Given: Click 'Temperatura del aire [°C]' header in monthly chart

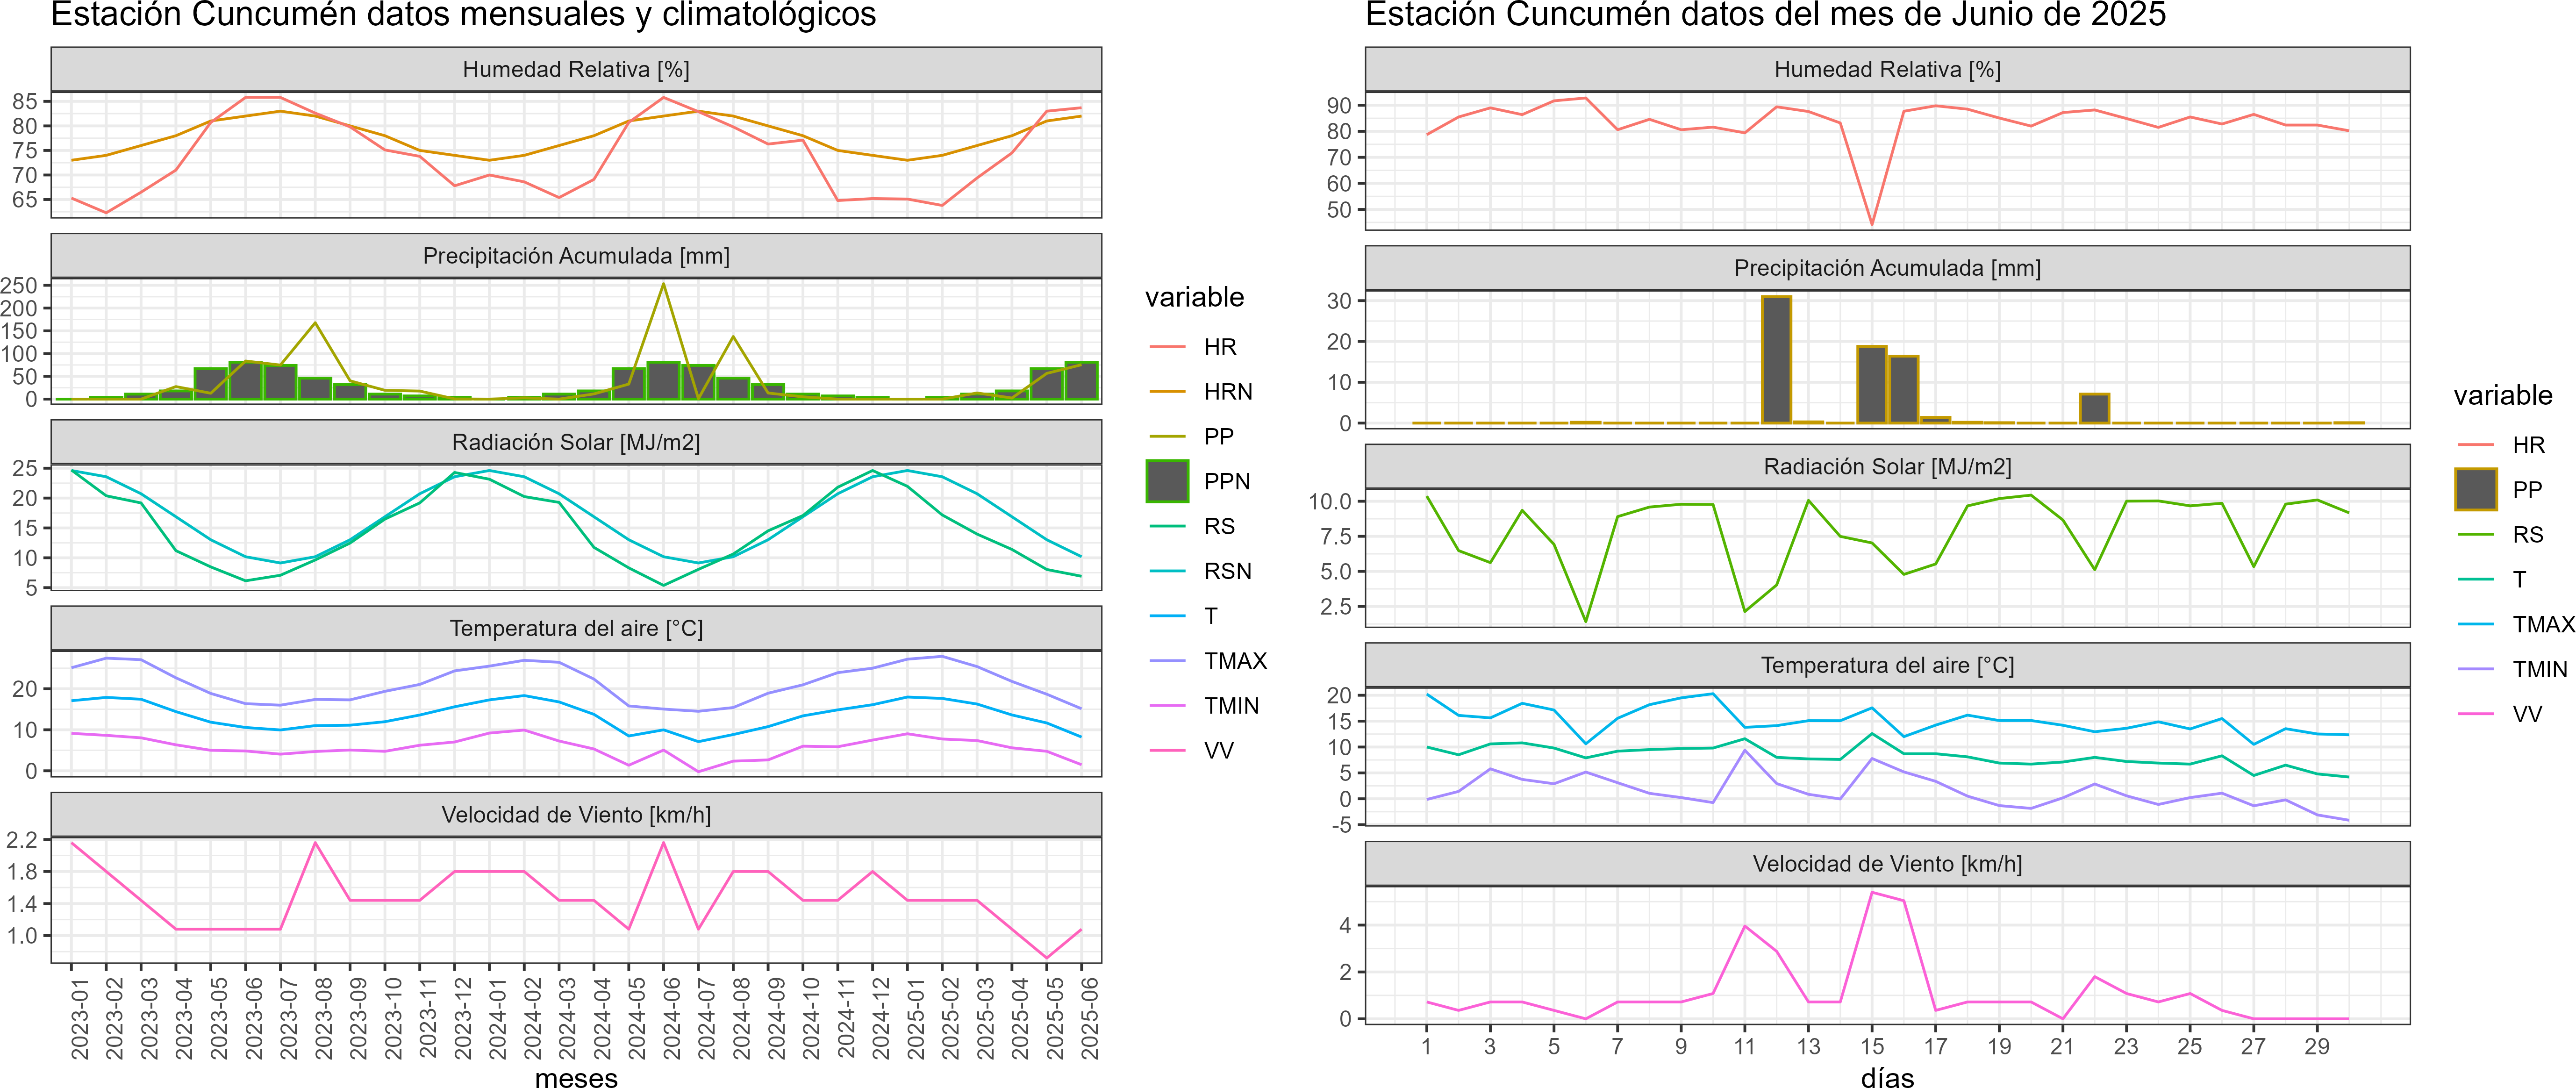Looking at the screenshot, I should [576, 628].
